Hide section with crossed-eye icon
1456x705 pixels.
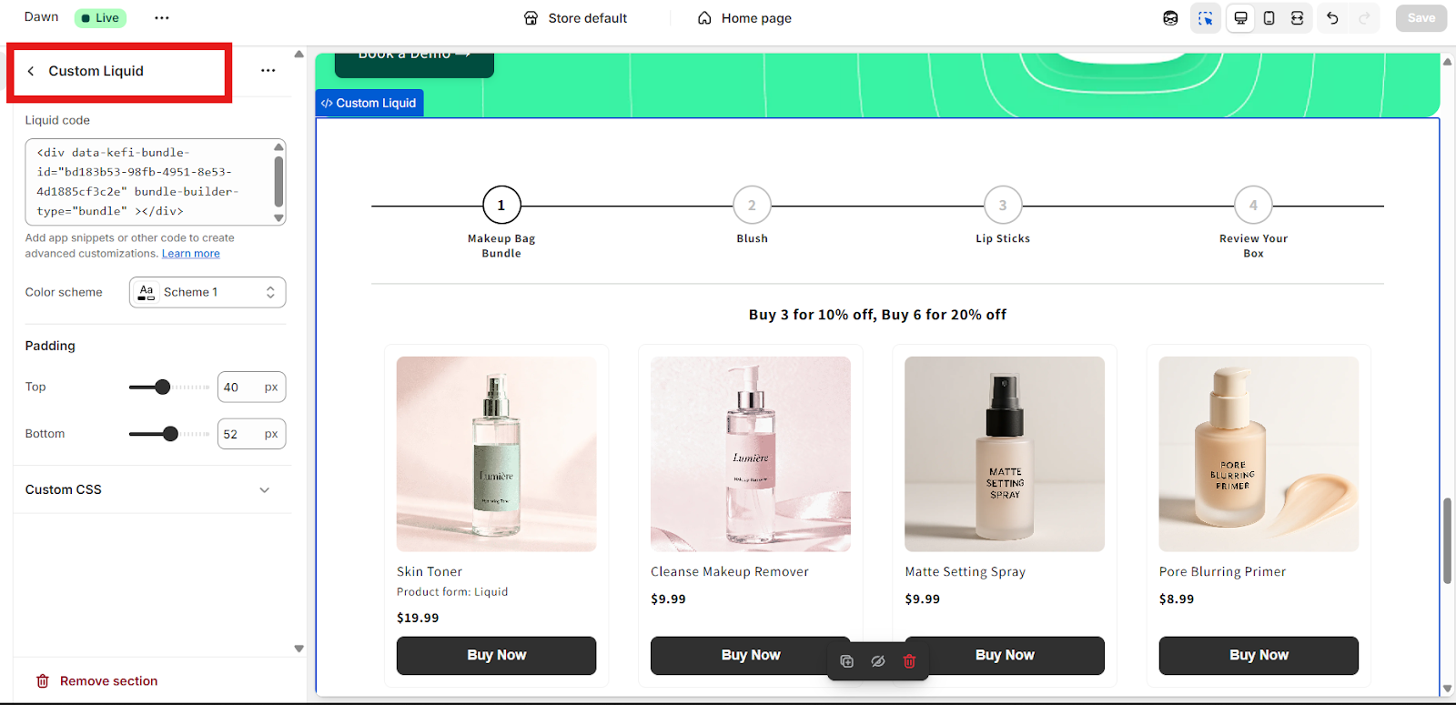878,661
